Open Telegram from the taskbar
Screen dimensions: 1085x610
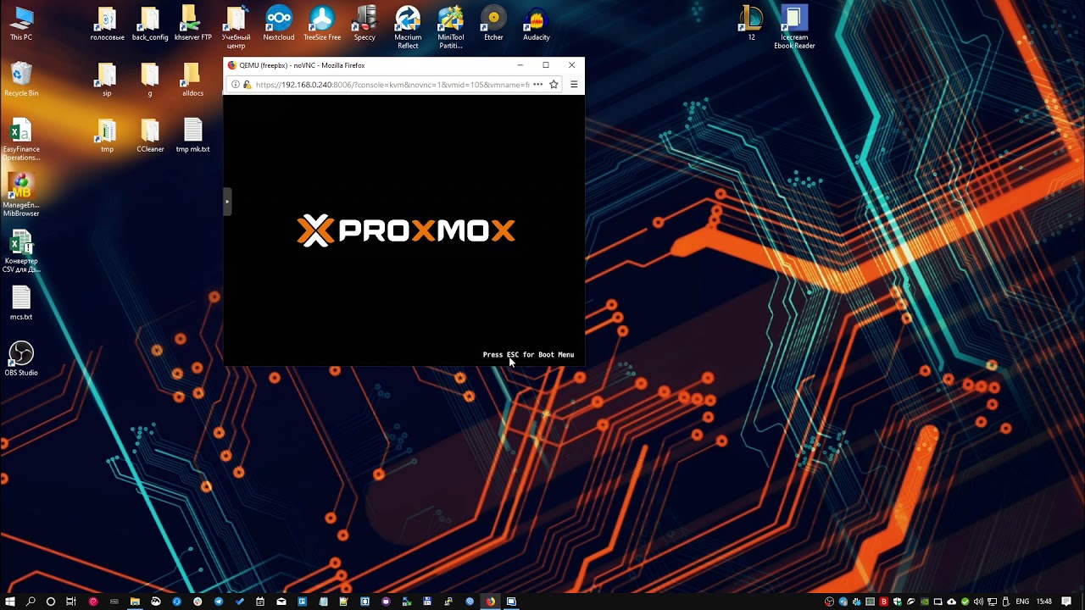219,602
